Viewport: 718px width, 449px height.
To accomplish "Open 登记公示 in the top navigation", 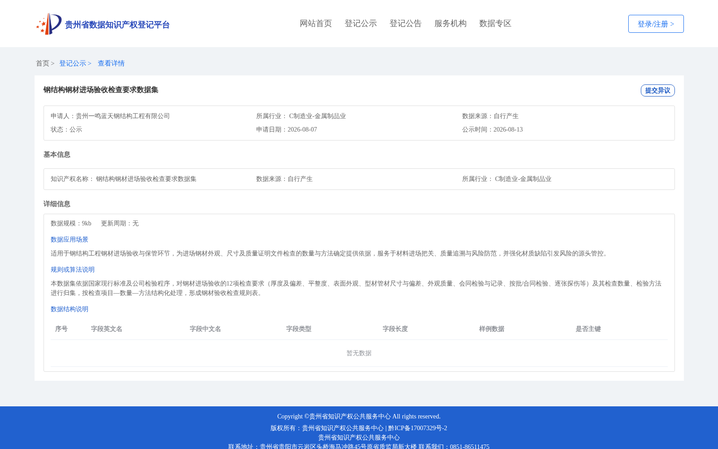I will coord(361,23).
